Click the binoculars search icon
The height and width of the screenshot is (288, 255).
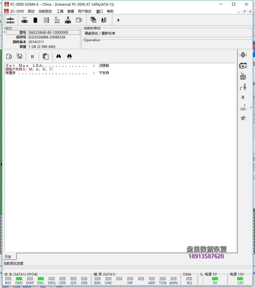pyautogui.click(x=58, y=56)
